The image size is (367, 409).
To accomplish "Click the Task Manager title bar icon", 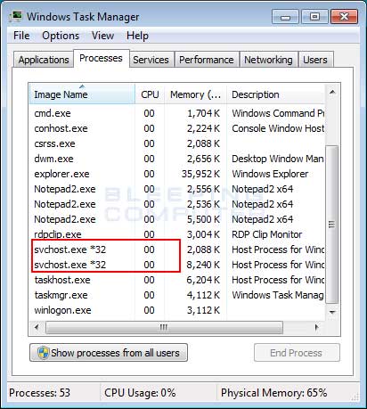I will point(16,17).
